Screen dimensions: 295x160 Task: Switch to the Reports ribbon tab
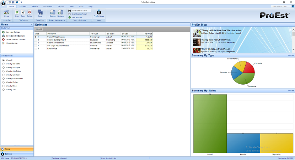pos(61,6)
